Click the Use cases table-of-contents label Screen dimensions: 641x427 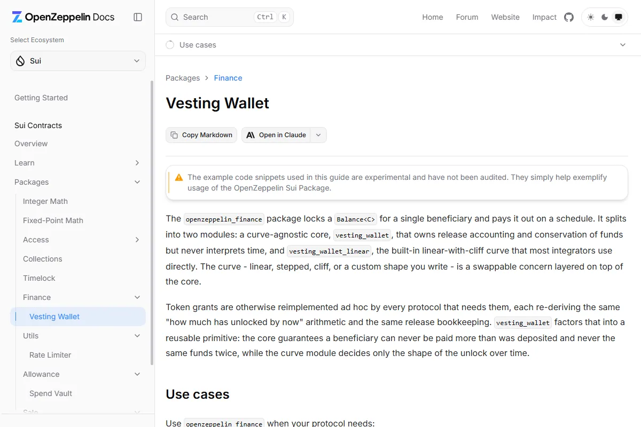[x=198, y=45]
